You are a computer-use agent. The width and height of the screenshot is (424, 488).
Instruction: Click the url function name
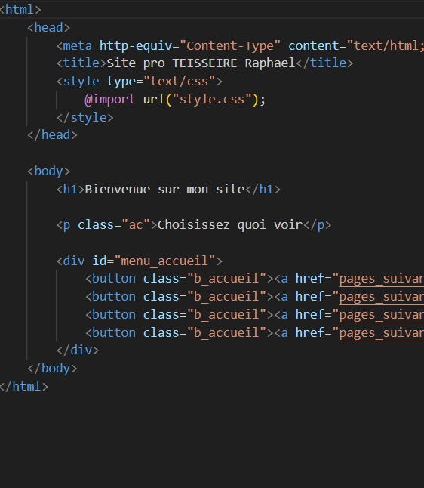pyautogui.click(x=154, y=99)
